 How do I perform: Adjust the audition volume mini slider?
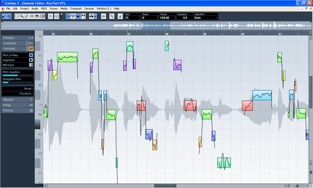point(62,16)
